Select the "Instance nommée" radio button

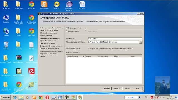click(67, 31)
